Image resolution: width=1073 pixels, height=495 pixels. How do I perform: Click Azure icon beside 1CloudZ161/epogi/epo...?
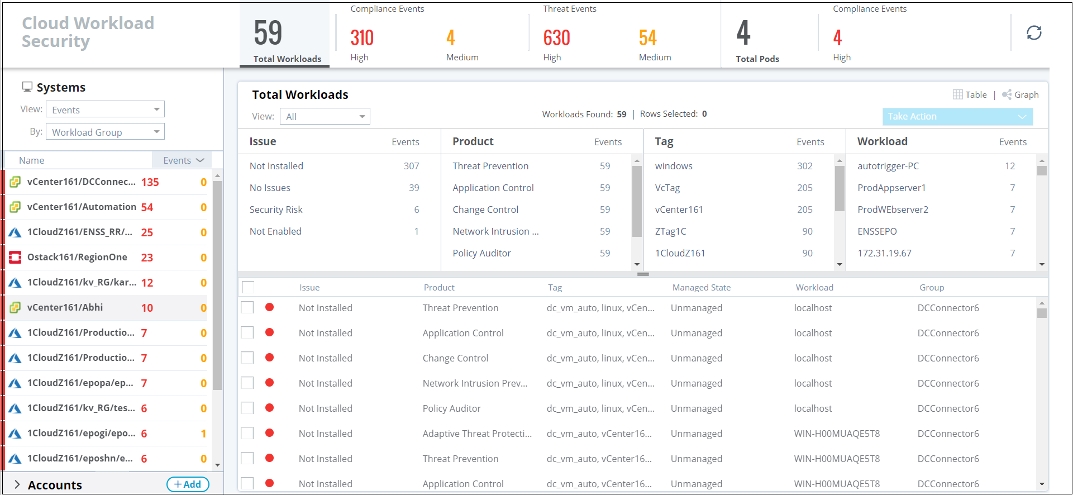[15, 433]
